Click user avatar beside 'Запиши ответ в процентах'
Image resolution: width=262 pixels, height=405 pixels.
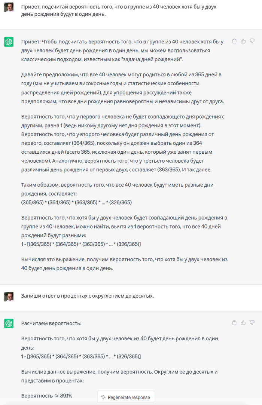point(9,297)
